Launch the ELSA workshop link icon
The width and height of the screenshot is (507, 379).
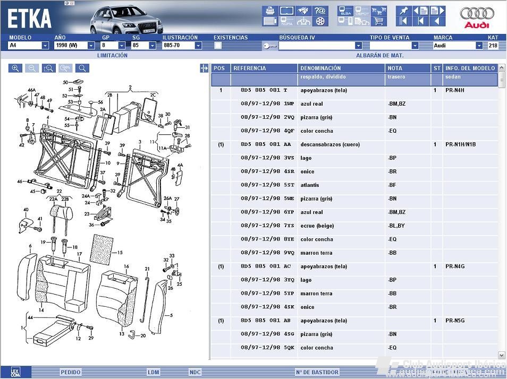coord(345,11)
